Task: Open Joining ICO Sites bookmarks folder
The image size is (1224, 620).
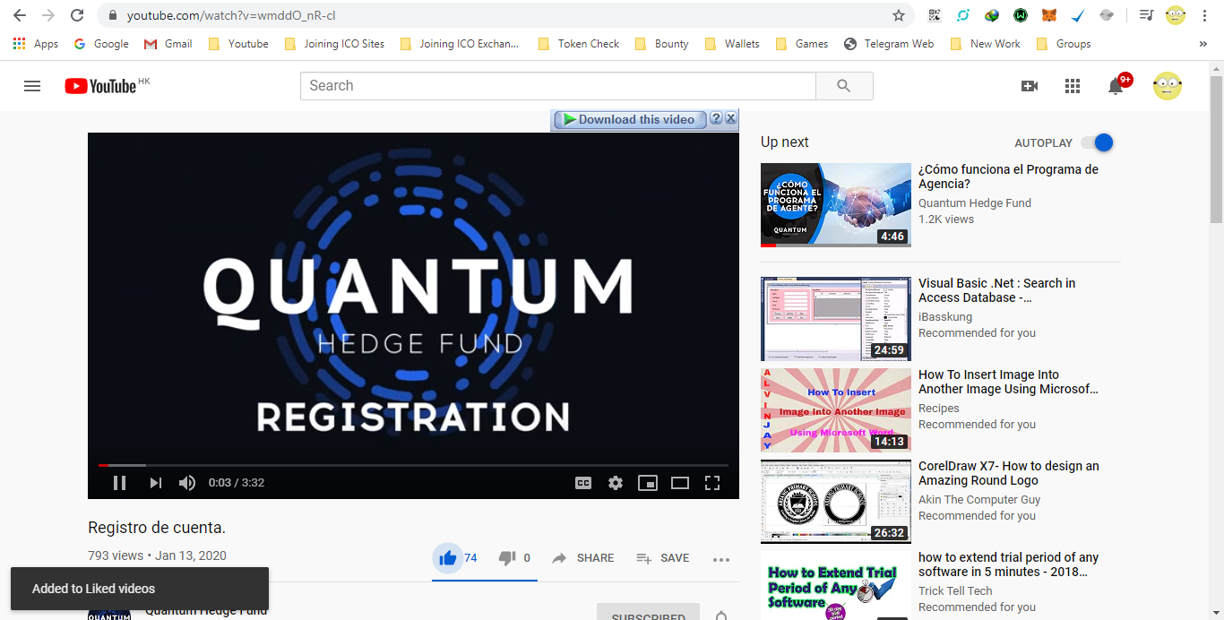Action: pos(333,43)
